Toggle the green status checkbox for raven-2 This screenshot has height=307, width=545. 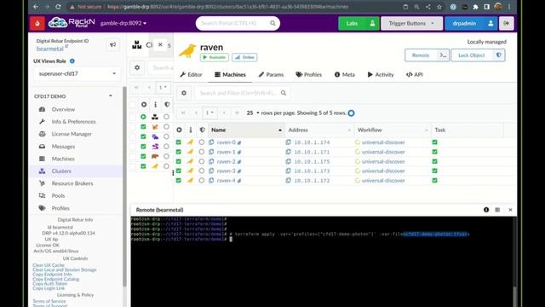pos(178,161)
